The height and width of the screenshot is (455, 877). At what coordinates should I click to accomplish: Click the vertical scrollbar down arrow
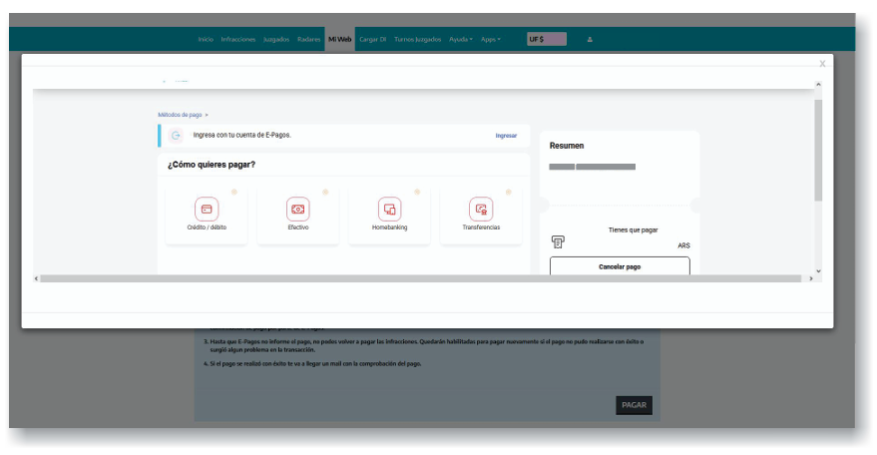point(818,270)
